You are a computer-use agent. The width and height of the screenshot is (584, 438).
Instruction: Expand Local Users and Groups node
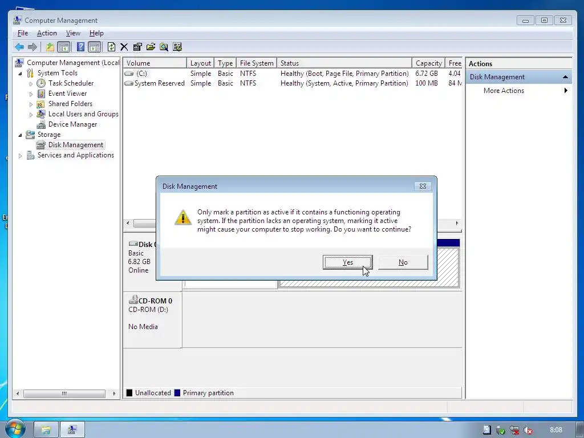[x=31, y=114]
